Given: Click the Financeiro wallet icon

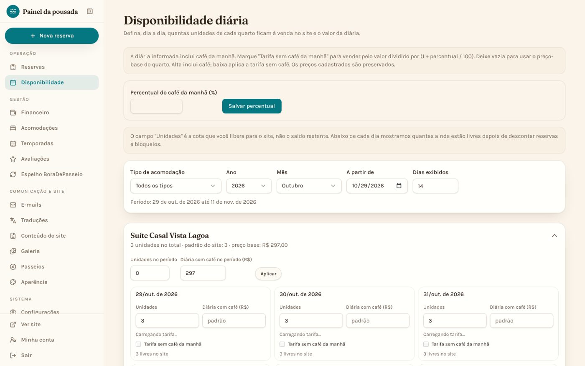Looking at the screenshot, I should [x=13, y=113].
